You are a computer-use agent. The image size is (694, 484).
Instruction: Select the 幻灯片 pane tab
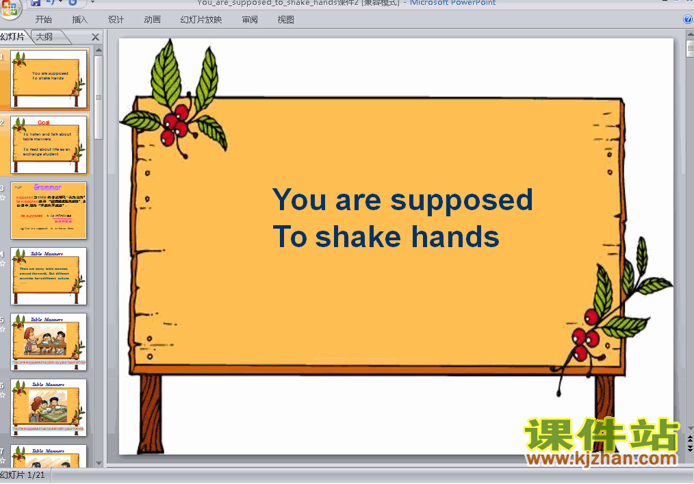(13, 37)
